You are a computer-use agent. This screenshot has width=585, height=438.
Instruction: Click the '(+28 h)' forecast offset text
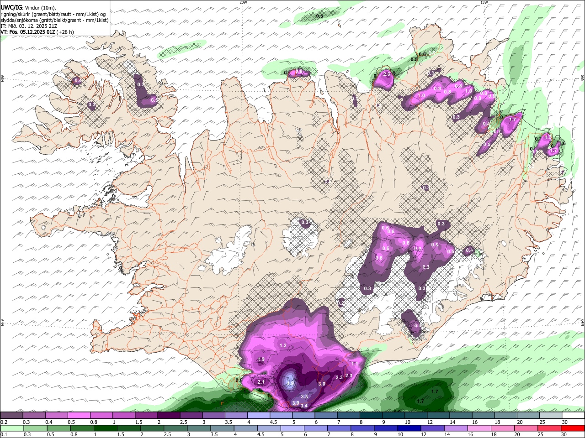65,32
